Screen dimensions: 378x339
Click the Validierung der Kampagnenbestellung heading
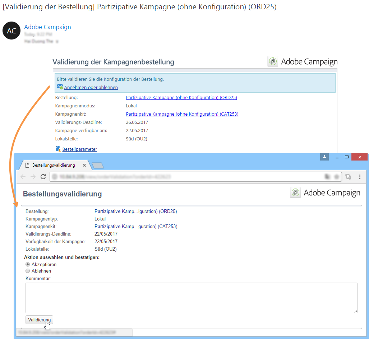pyautogui.click(x=113, y=62)
